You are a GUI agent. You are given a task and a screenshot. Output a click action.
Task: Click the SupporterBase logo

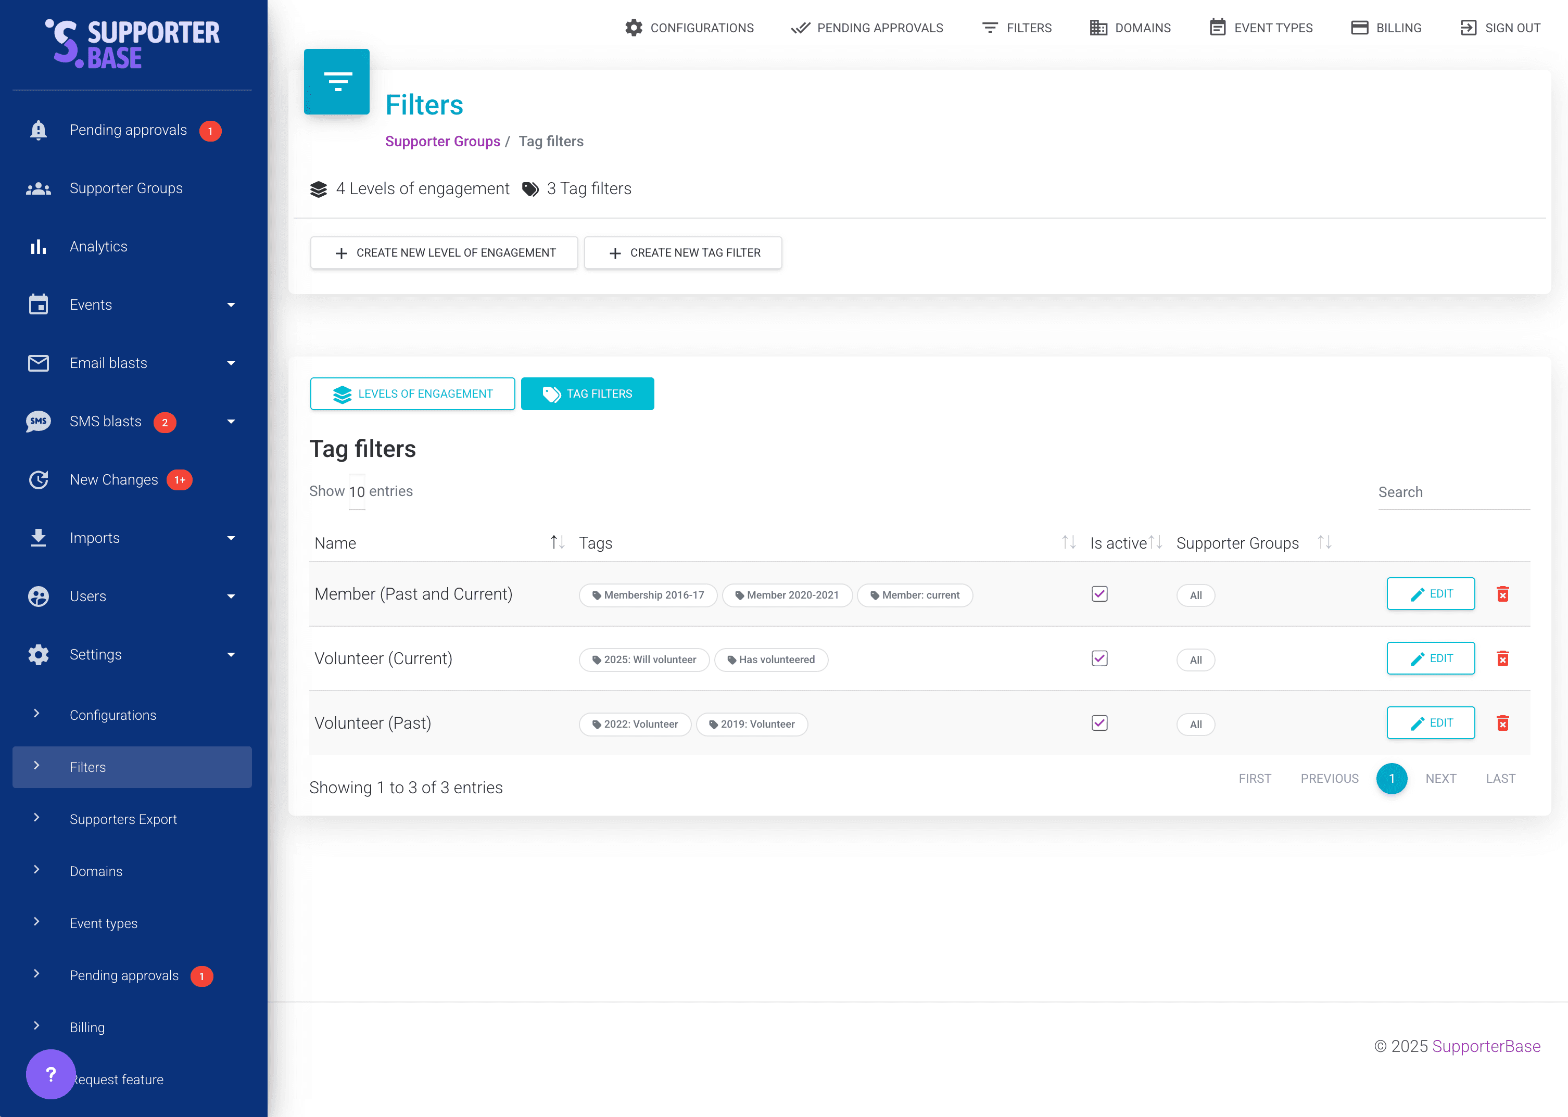133,44
